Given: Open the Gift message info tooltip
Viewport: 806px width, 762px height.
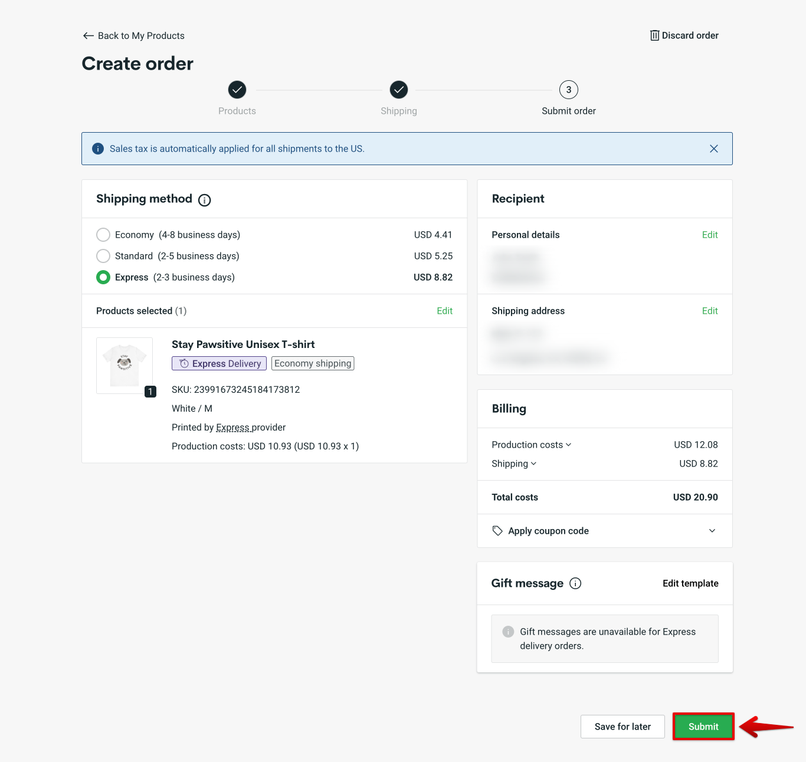Looking at the screenshot, I should pyautogui.click(x=575, y=583).
